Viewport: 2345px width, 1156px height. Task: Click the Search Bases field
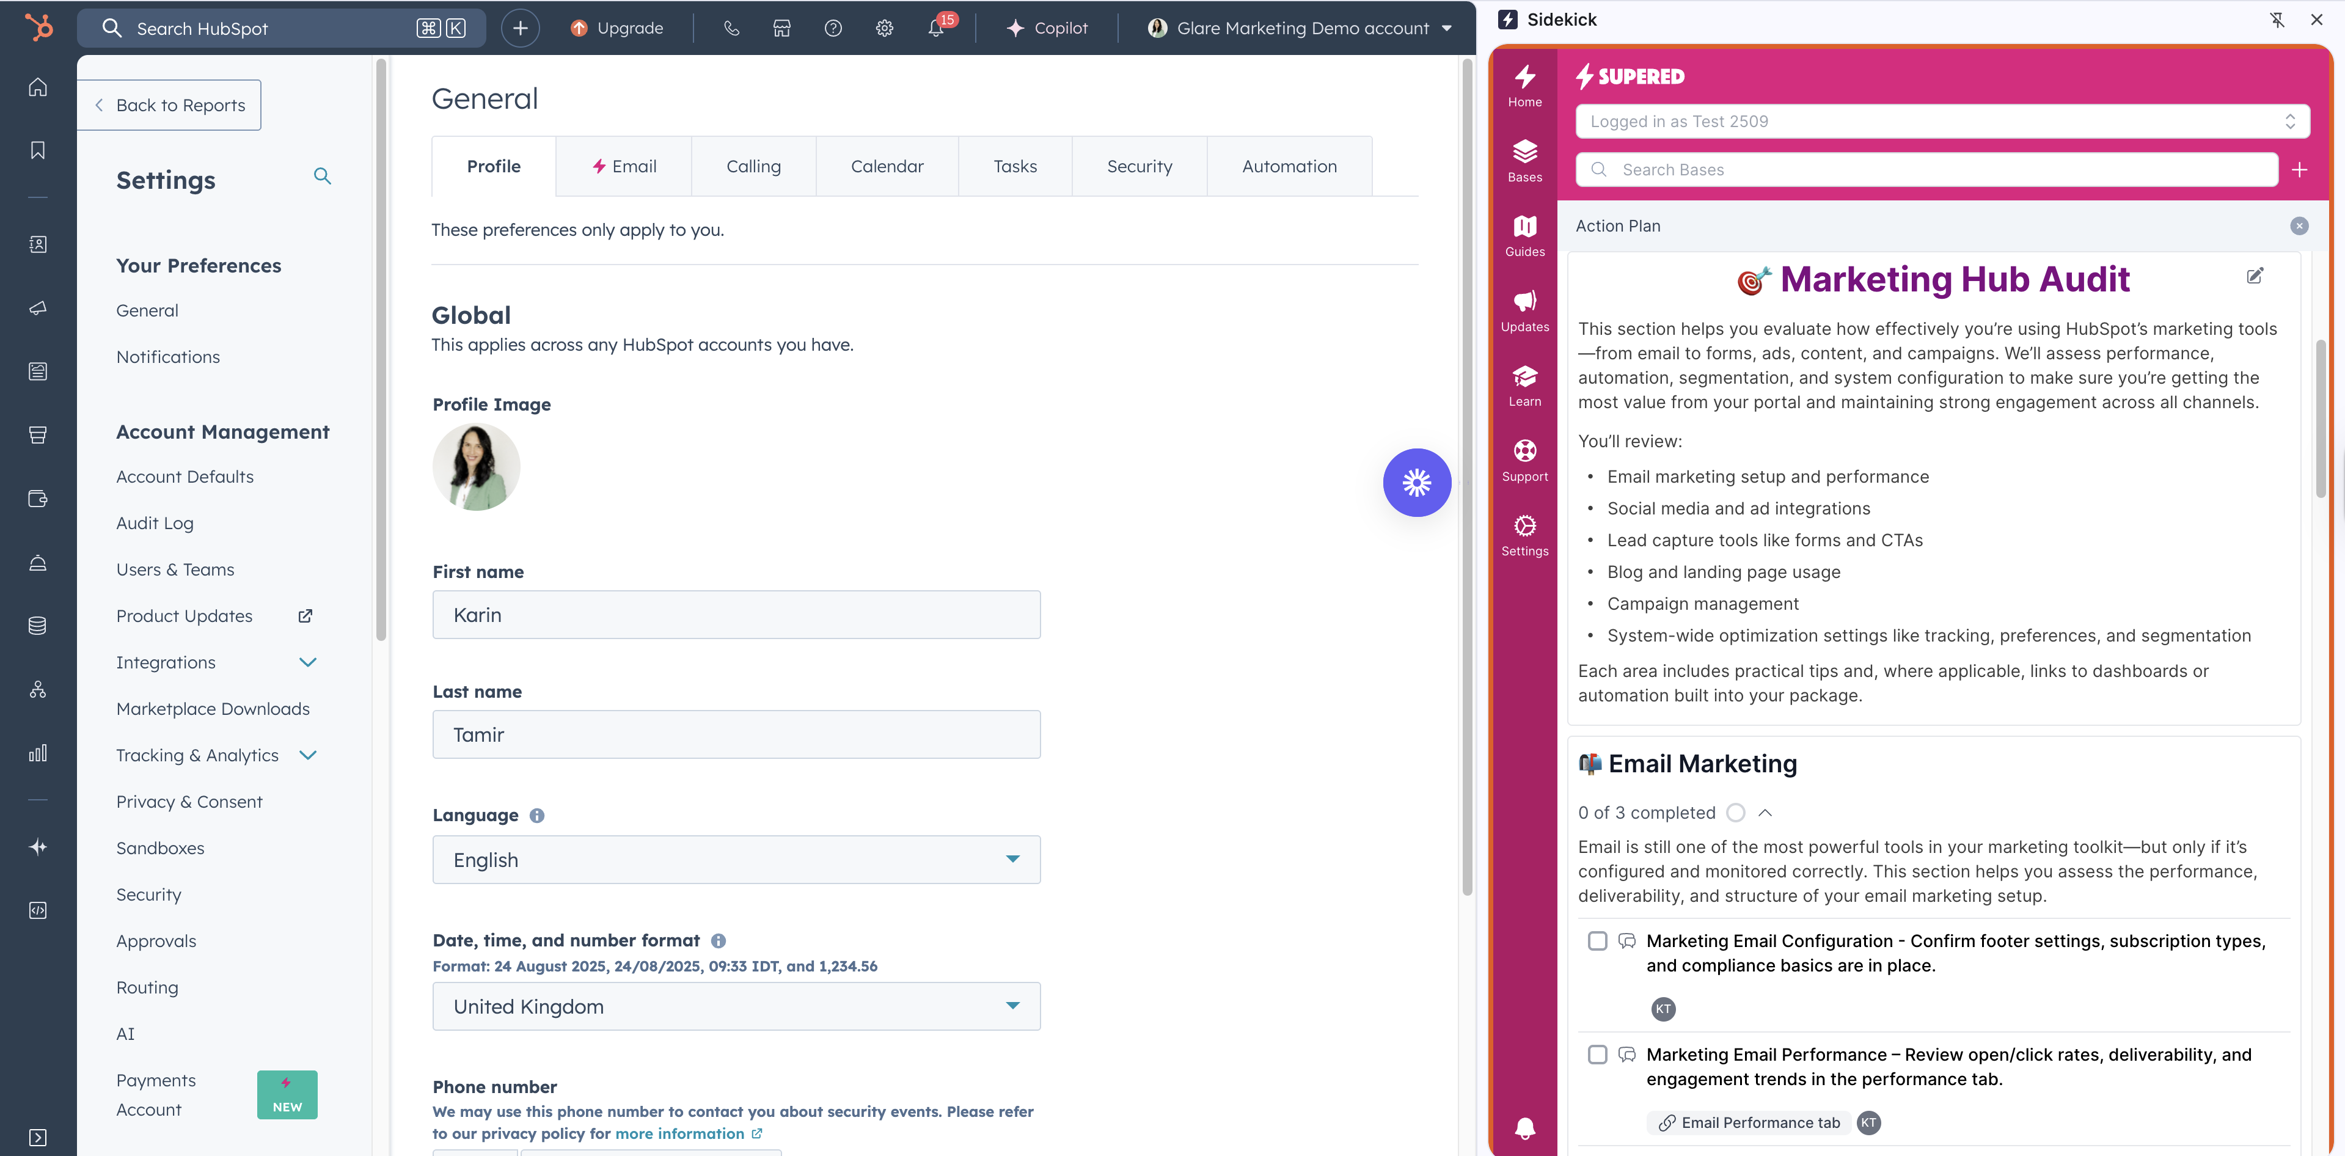coord(1926,170)
